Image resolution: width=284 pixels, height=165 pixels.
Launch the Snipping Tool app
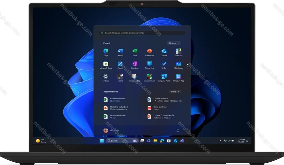pos(135,77)
